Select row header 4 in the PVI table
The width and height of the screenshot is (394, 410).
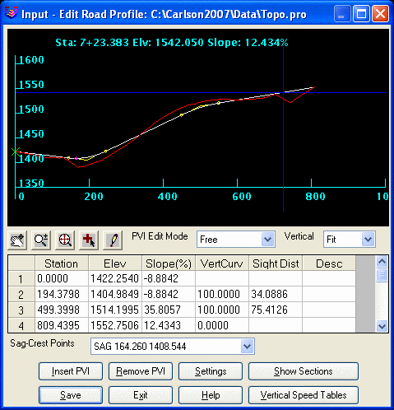21,325
